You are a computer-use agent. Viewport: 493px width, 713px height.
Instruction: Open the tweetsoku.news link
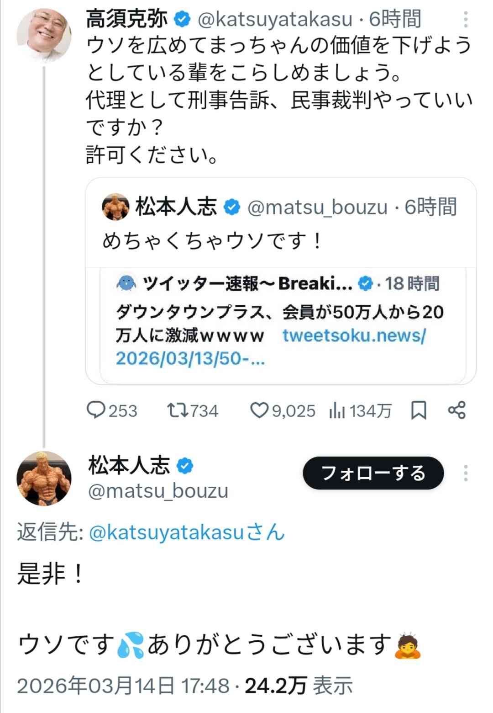tap(354, 335)
